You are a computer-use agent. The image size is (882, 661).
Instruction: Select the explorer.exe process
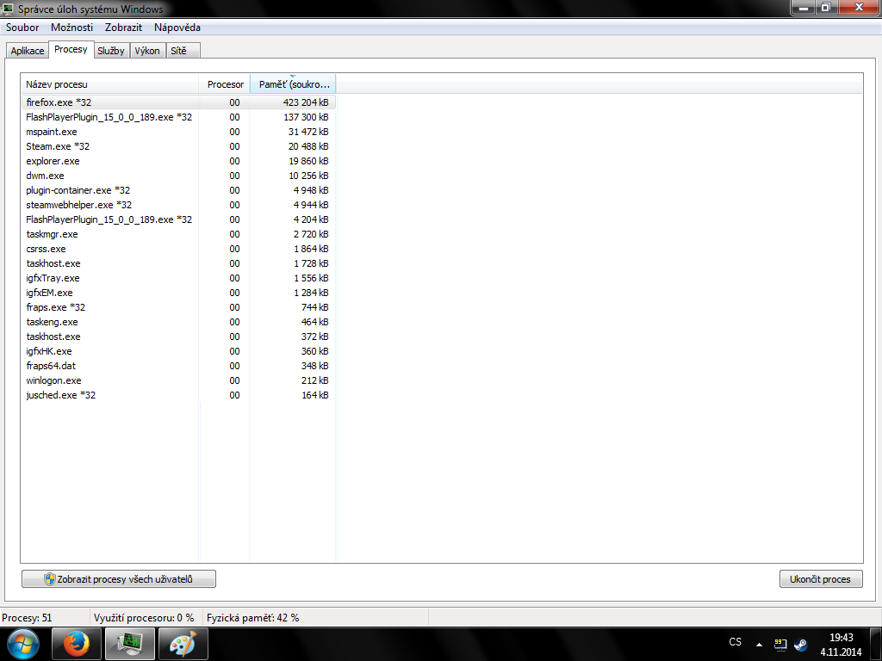click(x=178, y=161)
